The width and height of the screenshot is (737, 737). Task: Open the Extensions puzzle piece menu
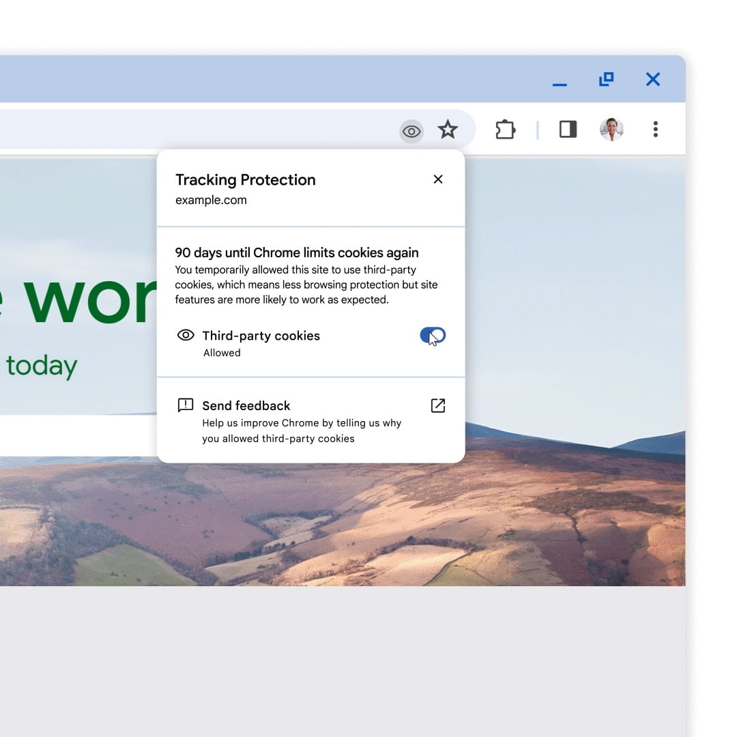tap(505, 130)
